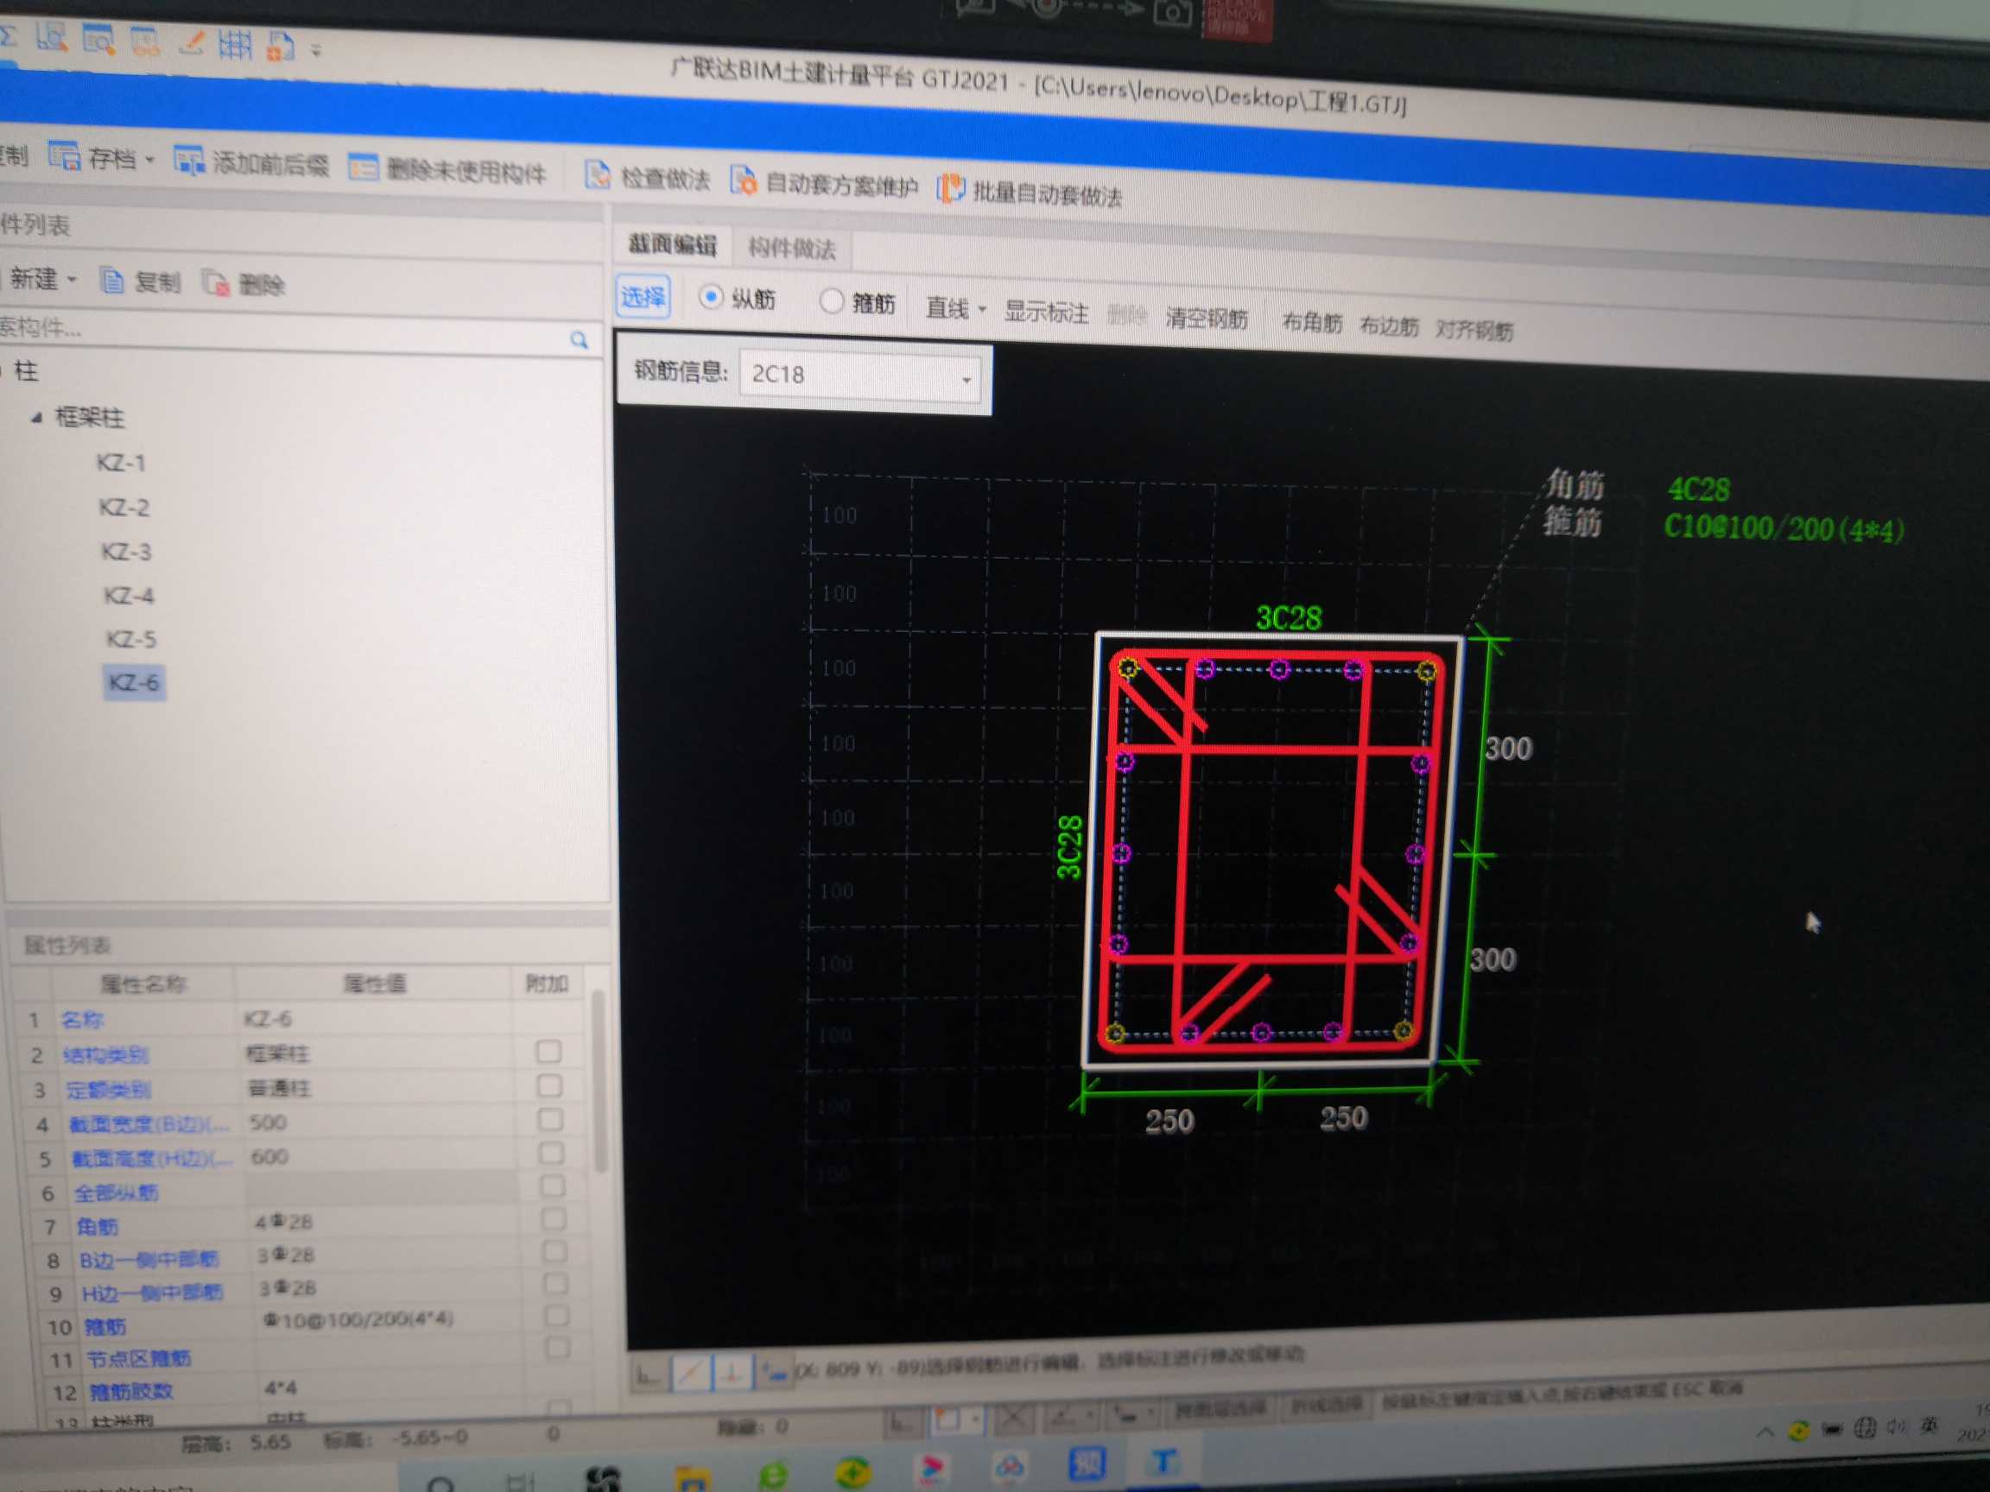The height and width of the screenshot is (1492, 1990).
Task: Select KZ-4 in the component tree
Action: (x=130, y=597)
